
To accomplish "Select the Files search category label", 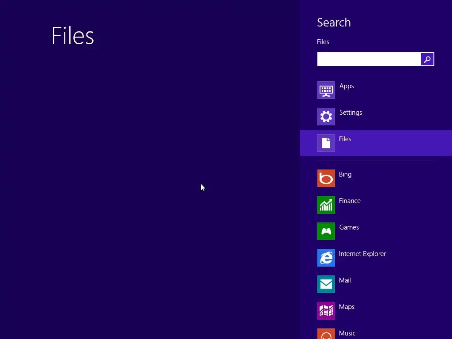I will [345, 139].
